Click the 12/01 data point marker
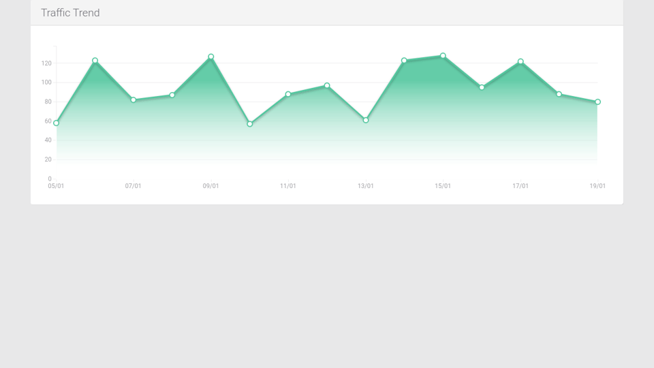Viewport: 654px width, 368px height. coord(327,86)
